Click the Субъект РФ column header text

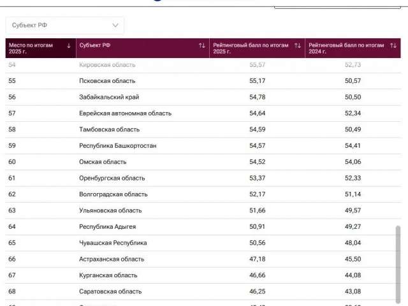tap(95, 45)
